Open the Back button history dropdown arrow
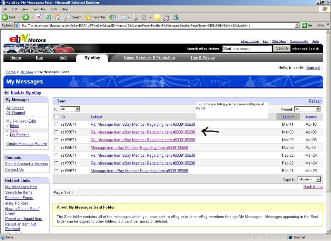Viewport: 331px width, 241px height. 19,17
